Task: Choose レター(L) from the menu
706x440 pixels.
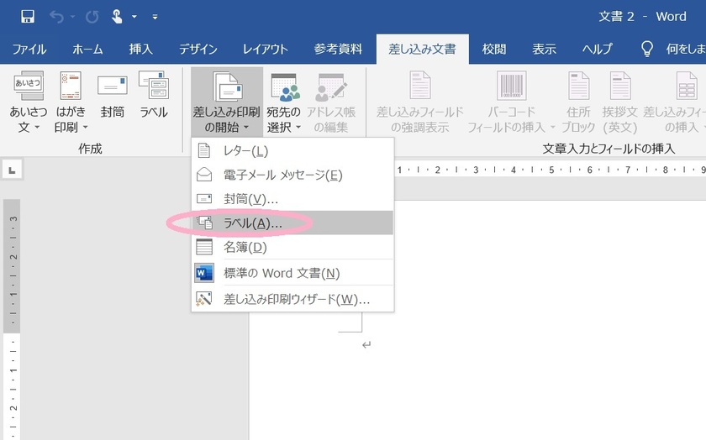Action: coord(292,150)
